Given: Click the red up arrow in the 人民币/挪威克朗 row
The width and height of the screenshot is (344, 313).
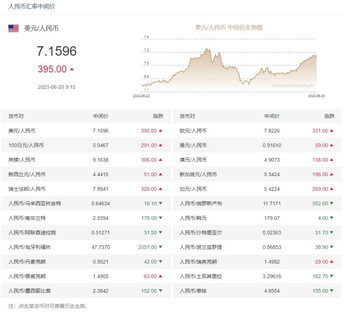Looking at the screenshot, I should point(160,276).
